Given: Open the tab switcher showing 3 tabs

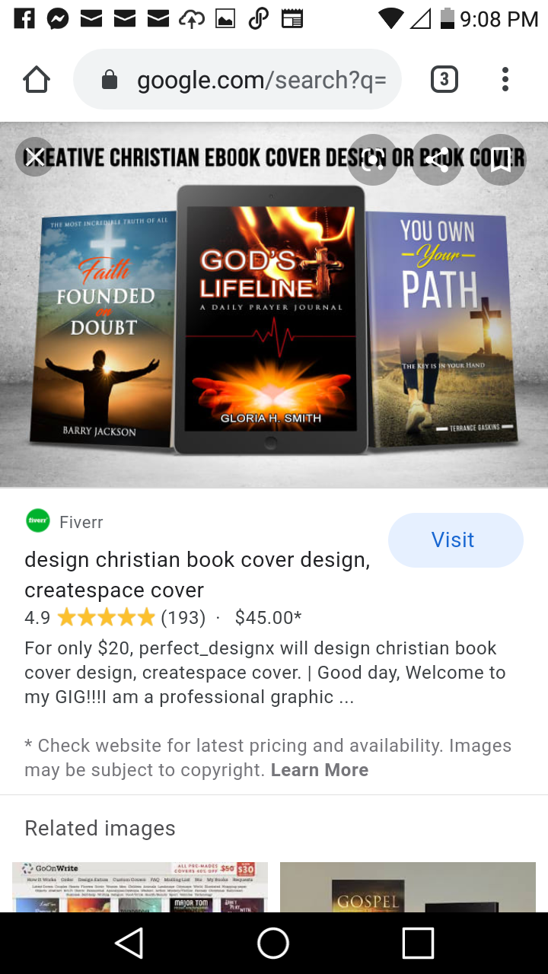Looking at the screenshot, I should pyautogui.click(x=444, y=79).
